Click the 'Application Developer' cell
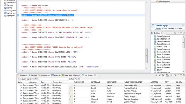 click(132, 94)
